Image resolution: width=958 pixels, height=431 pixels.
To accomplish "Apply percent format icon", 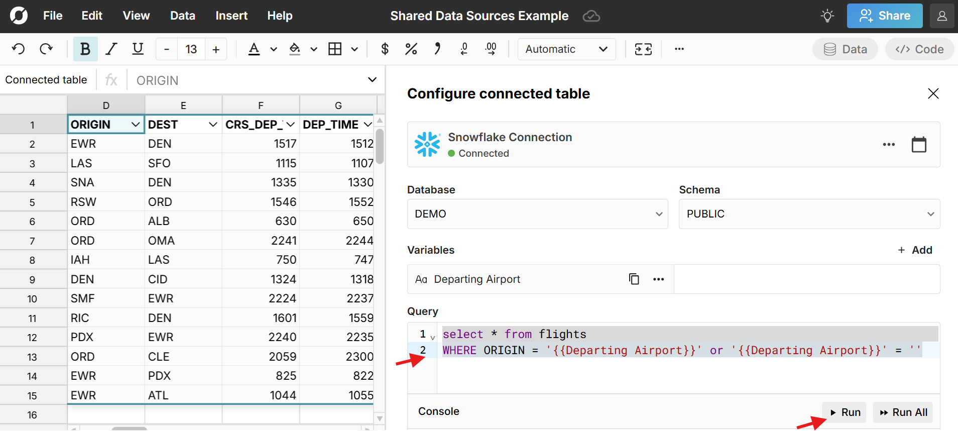I will coord(411,49).
